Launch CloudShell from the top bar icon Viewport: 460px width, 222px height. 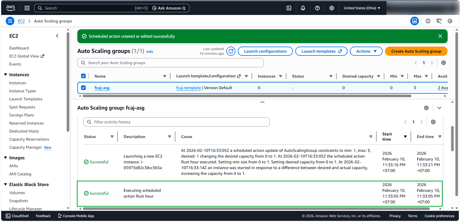click(x=289, y=8)
